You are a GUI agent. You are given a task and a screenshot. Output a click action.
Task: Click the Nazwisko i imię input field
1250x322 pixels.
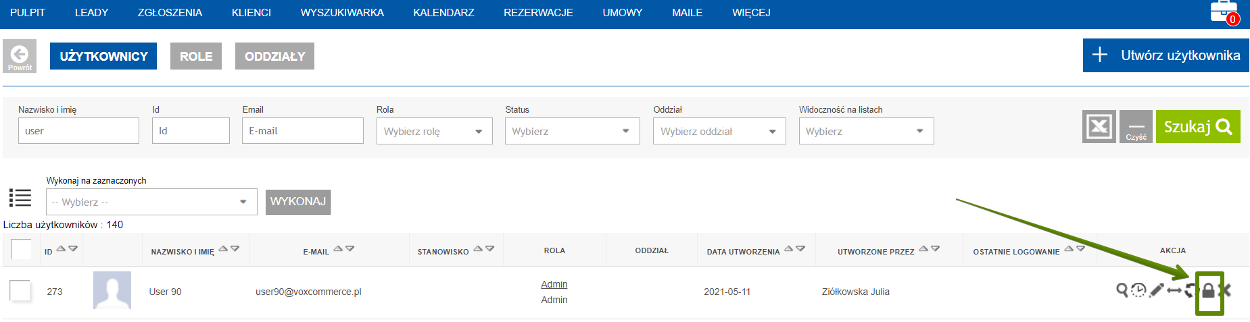pos(78,130)
